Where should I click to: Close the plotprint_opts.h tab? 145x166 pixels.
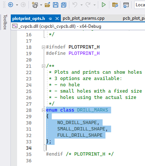click(57, 19)
